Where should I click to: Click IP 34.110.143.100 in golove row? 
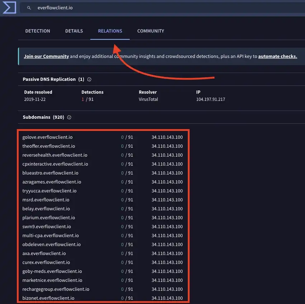[167, 137]
